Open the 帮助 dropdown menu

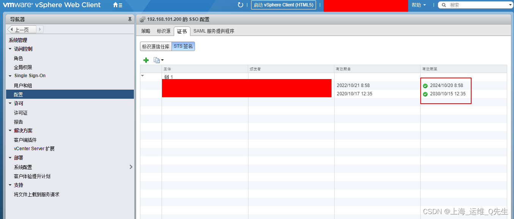pyautogui.click(x=419, y=5)
